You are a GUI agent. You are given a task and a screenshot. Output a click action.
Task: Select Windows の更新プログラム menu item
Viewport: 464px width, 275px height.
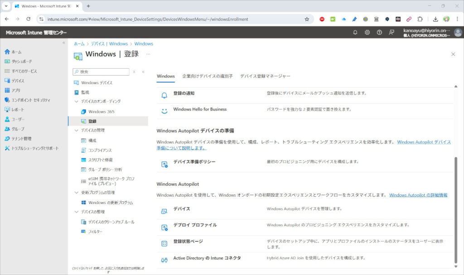[108, 203]
